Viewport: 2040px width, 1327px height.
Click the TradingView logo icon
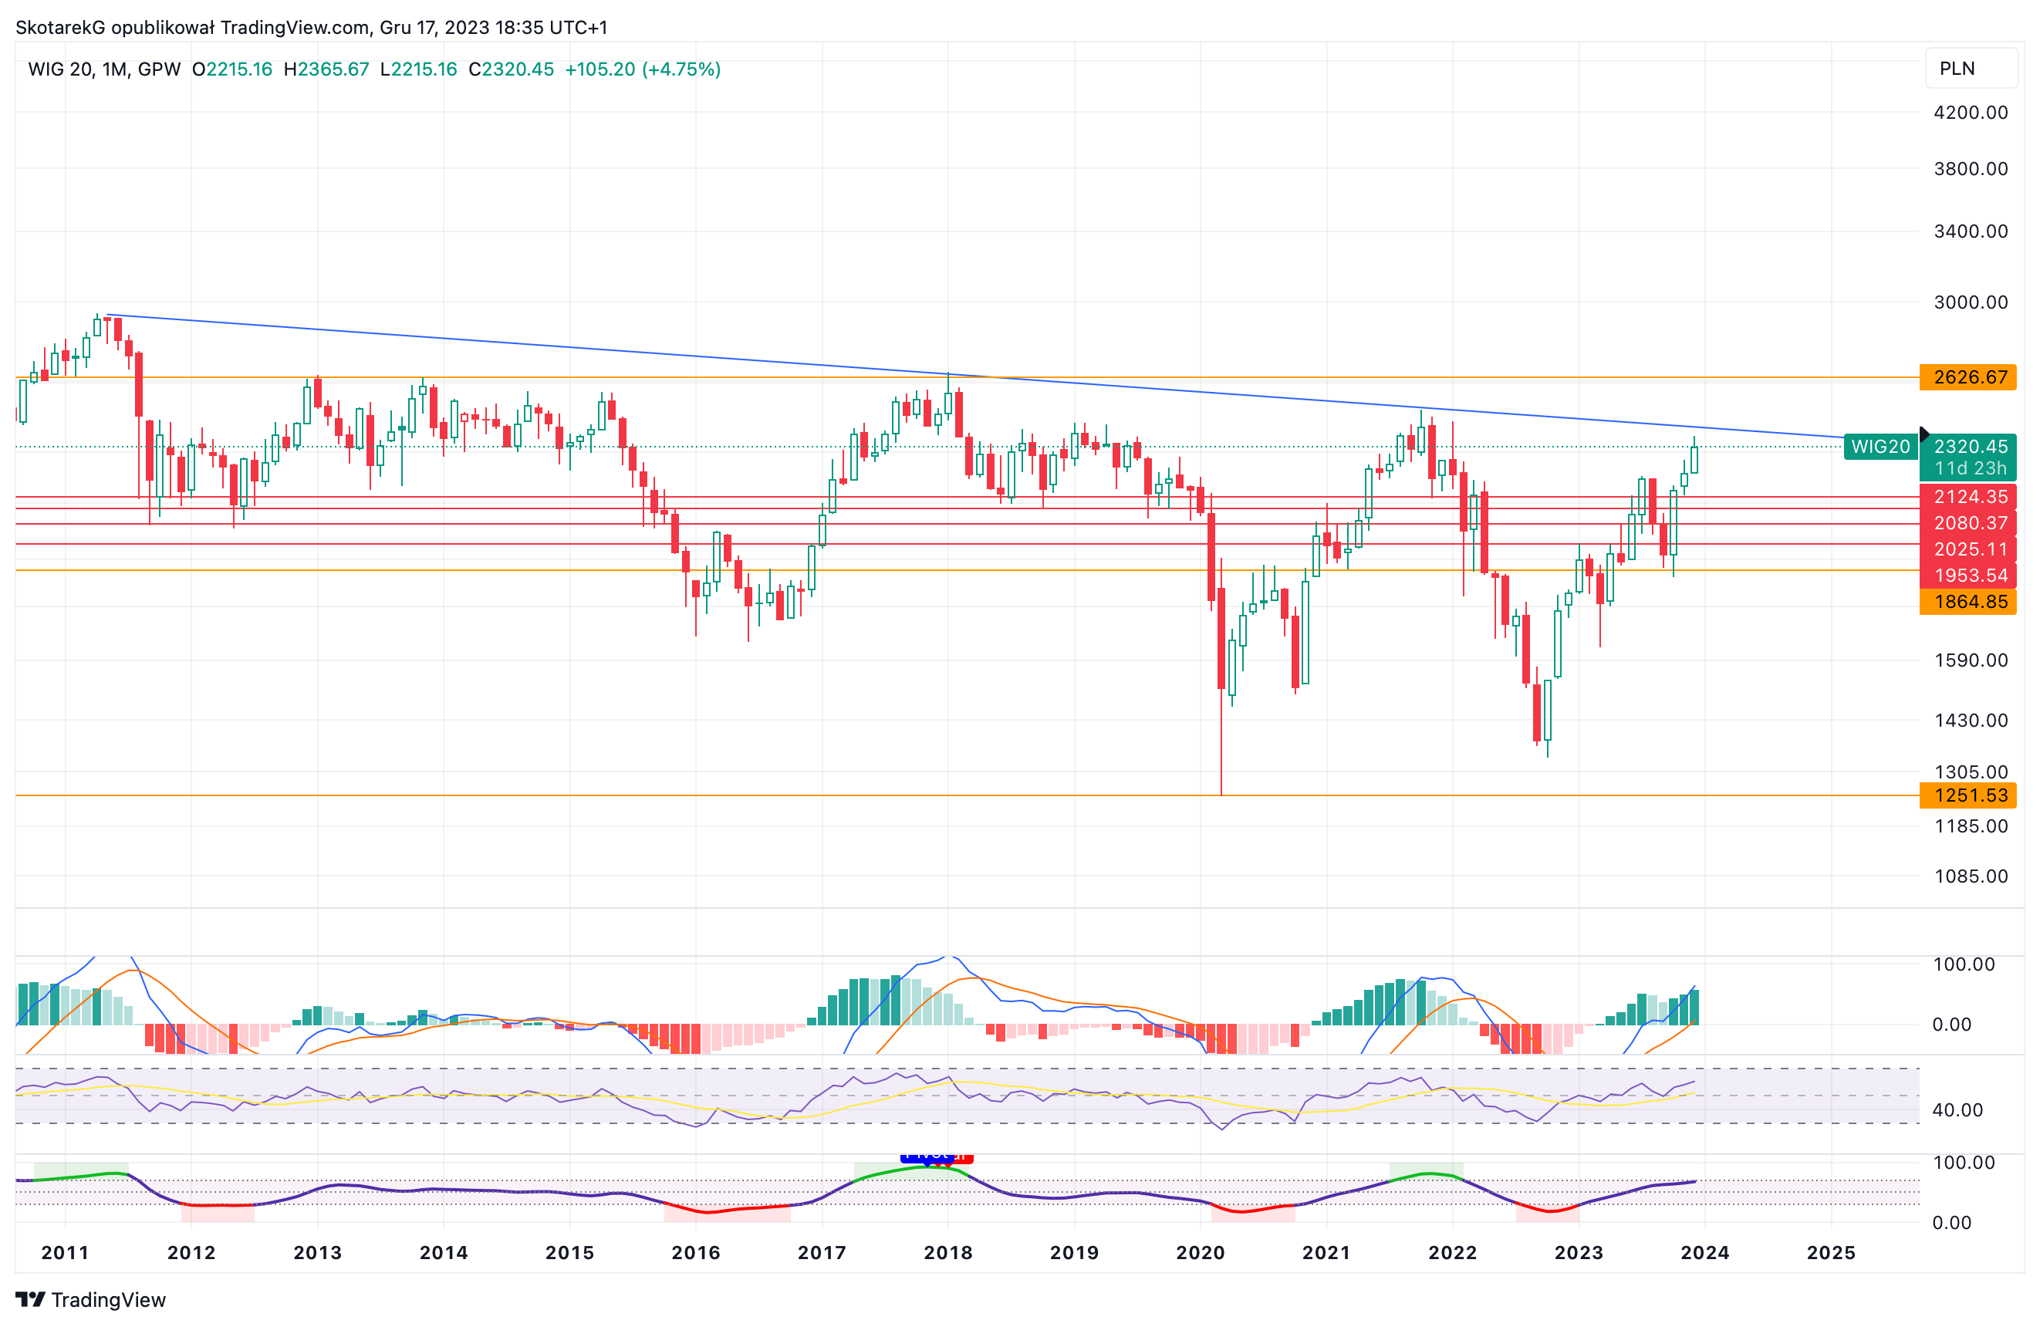[30, 1299]
